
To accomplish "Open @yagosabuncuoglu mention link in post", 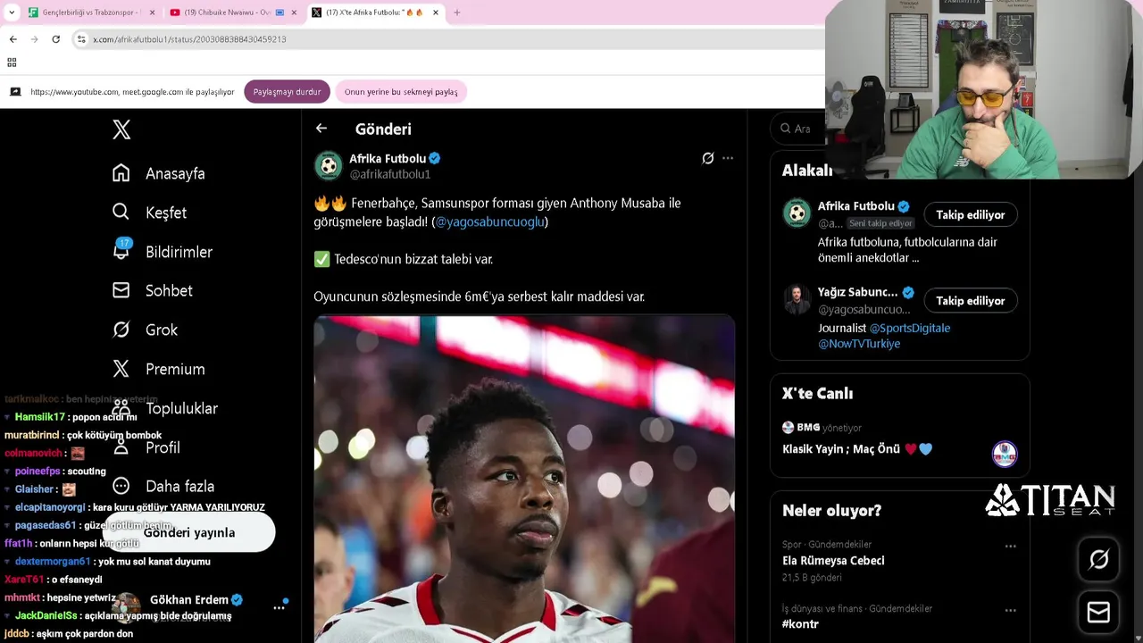I will click(x=489, y=221).
